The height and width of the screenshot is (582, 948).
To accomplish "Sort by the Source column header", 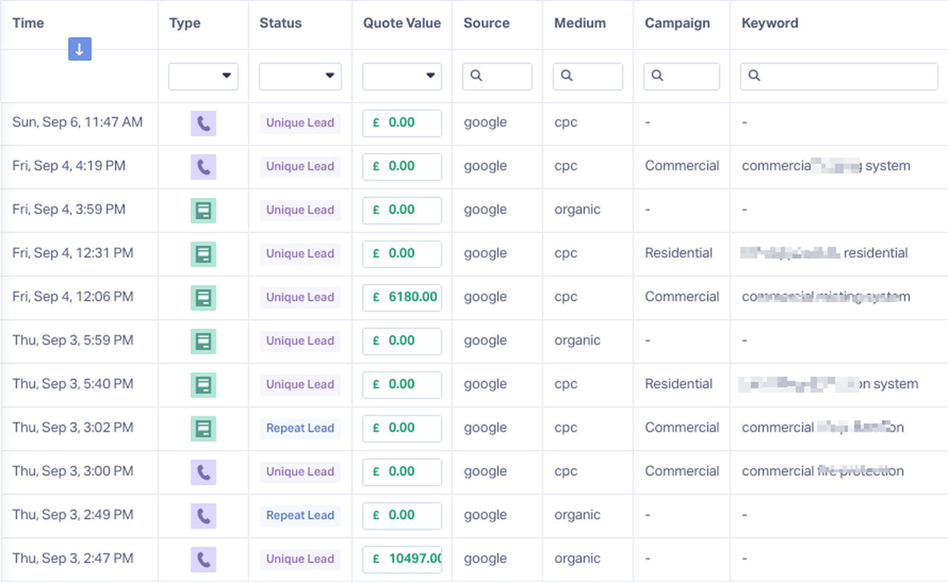I will tap(487, 23).
